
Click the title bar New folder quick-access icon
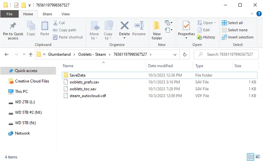(x=24, y=5)
